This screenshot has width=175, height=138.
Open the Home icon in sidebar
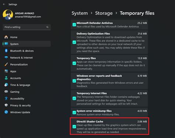(x=6, y=37)
